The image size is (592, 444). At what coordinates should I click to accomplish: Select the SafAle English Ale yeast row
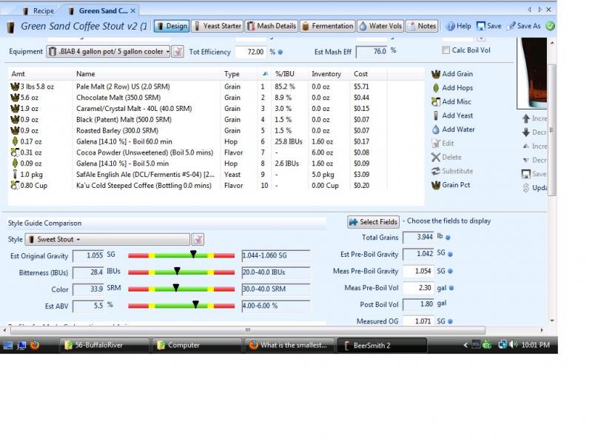tap(216, 175)
